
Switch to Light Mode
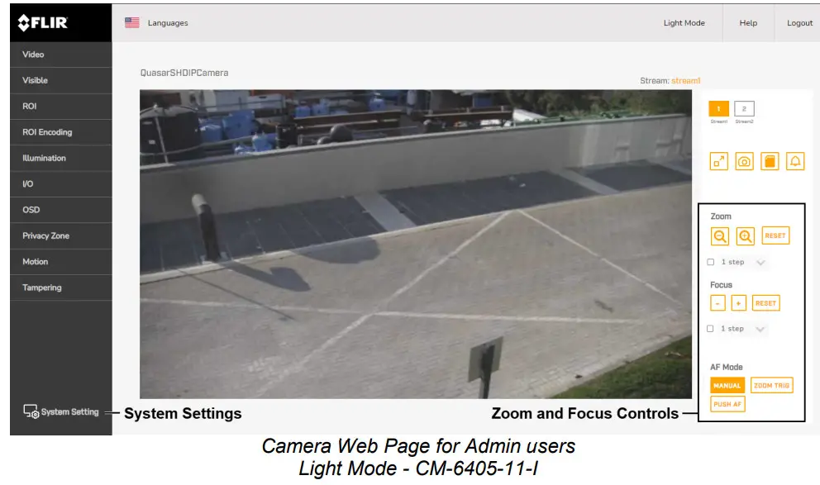point(684,23)
